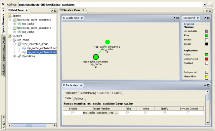Expand rep_cache under rep_cache_container1
The image size is (215, 131).
15,32
